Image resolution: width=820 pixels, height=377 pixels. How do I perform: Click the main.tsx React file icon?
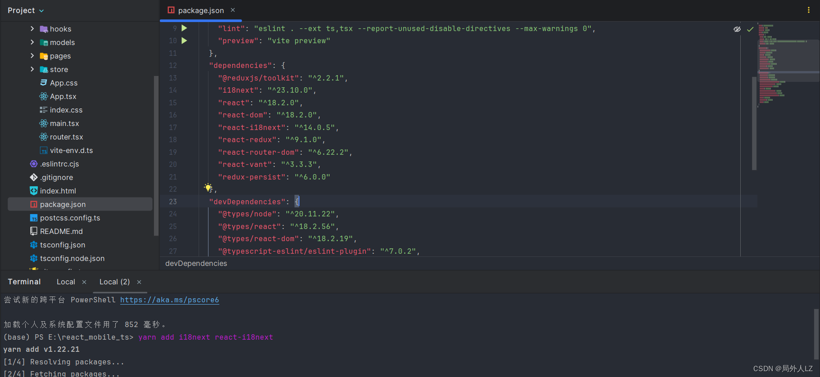[x=44, y=123]
